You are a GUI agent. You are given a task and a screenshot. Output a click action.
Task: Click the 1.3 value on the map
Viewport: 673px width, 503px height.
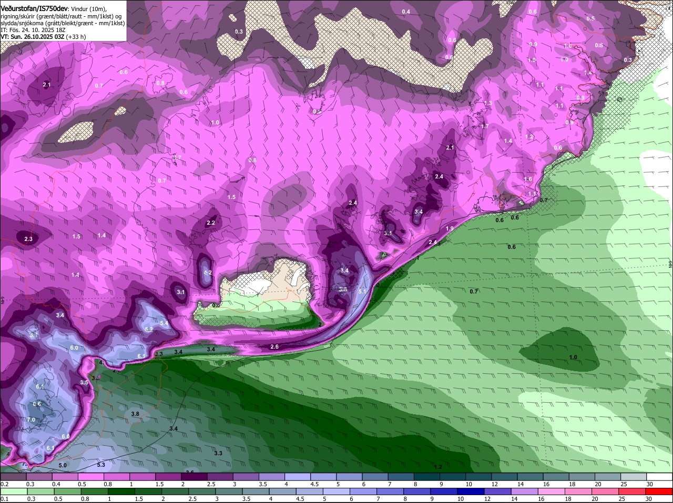(x=488, y=103)
